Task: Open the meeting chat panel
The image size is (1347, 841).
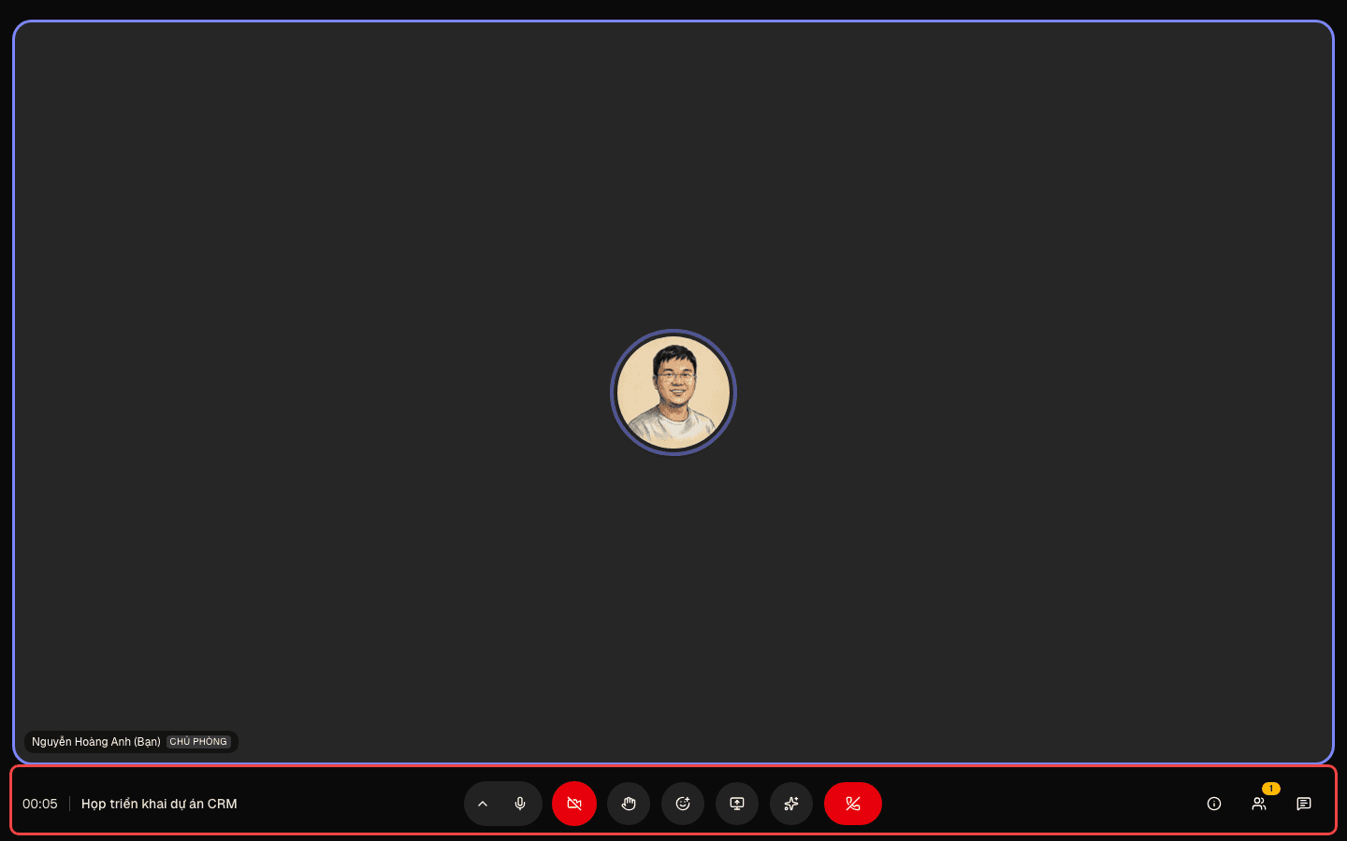Action: tap(1304, 804)
